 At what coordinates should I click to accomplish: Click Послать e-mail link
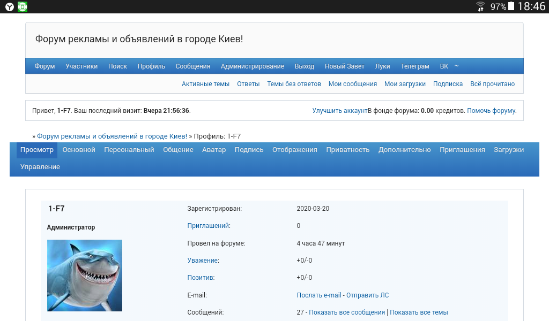tap(319, 295)
